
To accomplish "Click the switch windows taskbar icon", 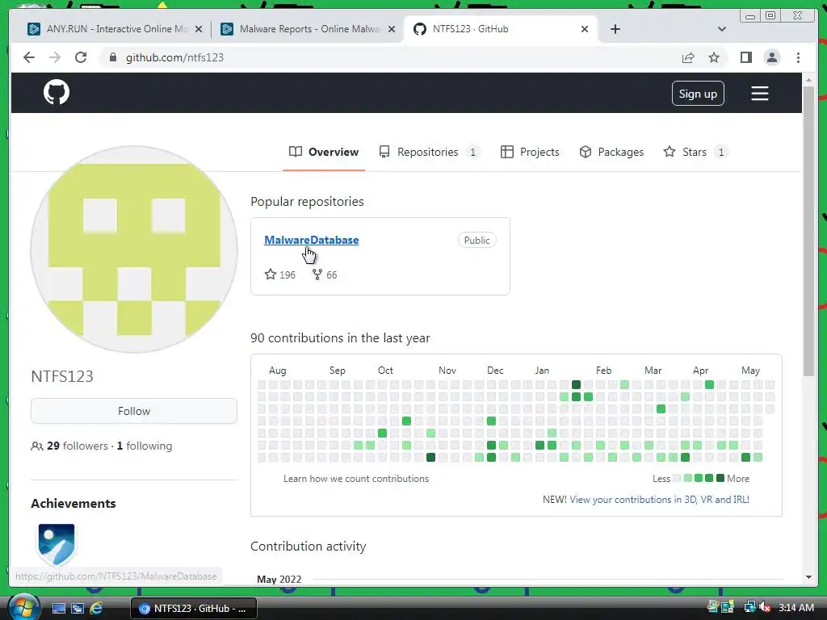I will 78,609.
